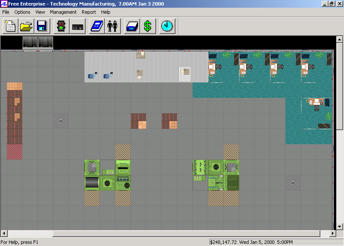
Task: Click the Free Enterprise title bar icon
Action: pos(4,4)
